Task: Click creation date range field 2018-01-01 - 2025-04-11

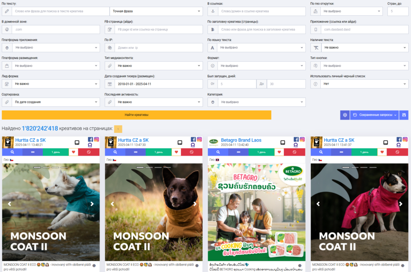Action: click(x=159, y=84)
